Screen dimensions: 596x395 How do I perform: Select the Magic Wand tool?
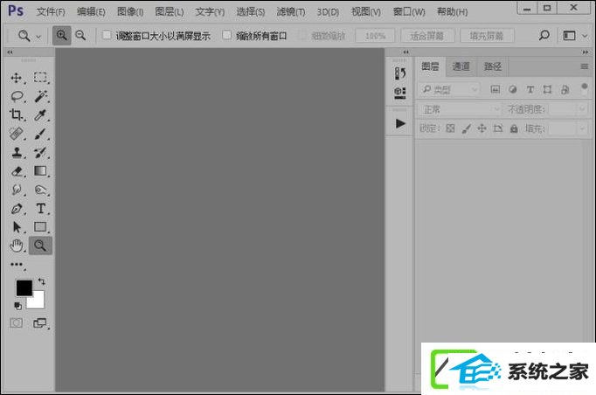40,96
